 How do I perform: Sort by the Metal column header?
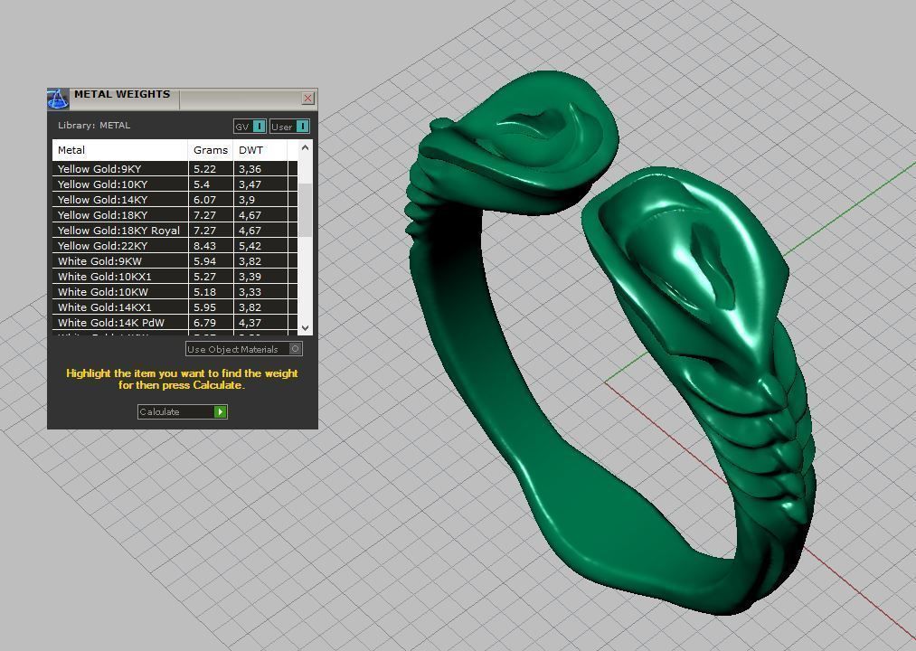119,150
